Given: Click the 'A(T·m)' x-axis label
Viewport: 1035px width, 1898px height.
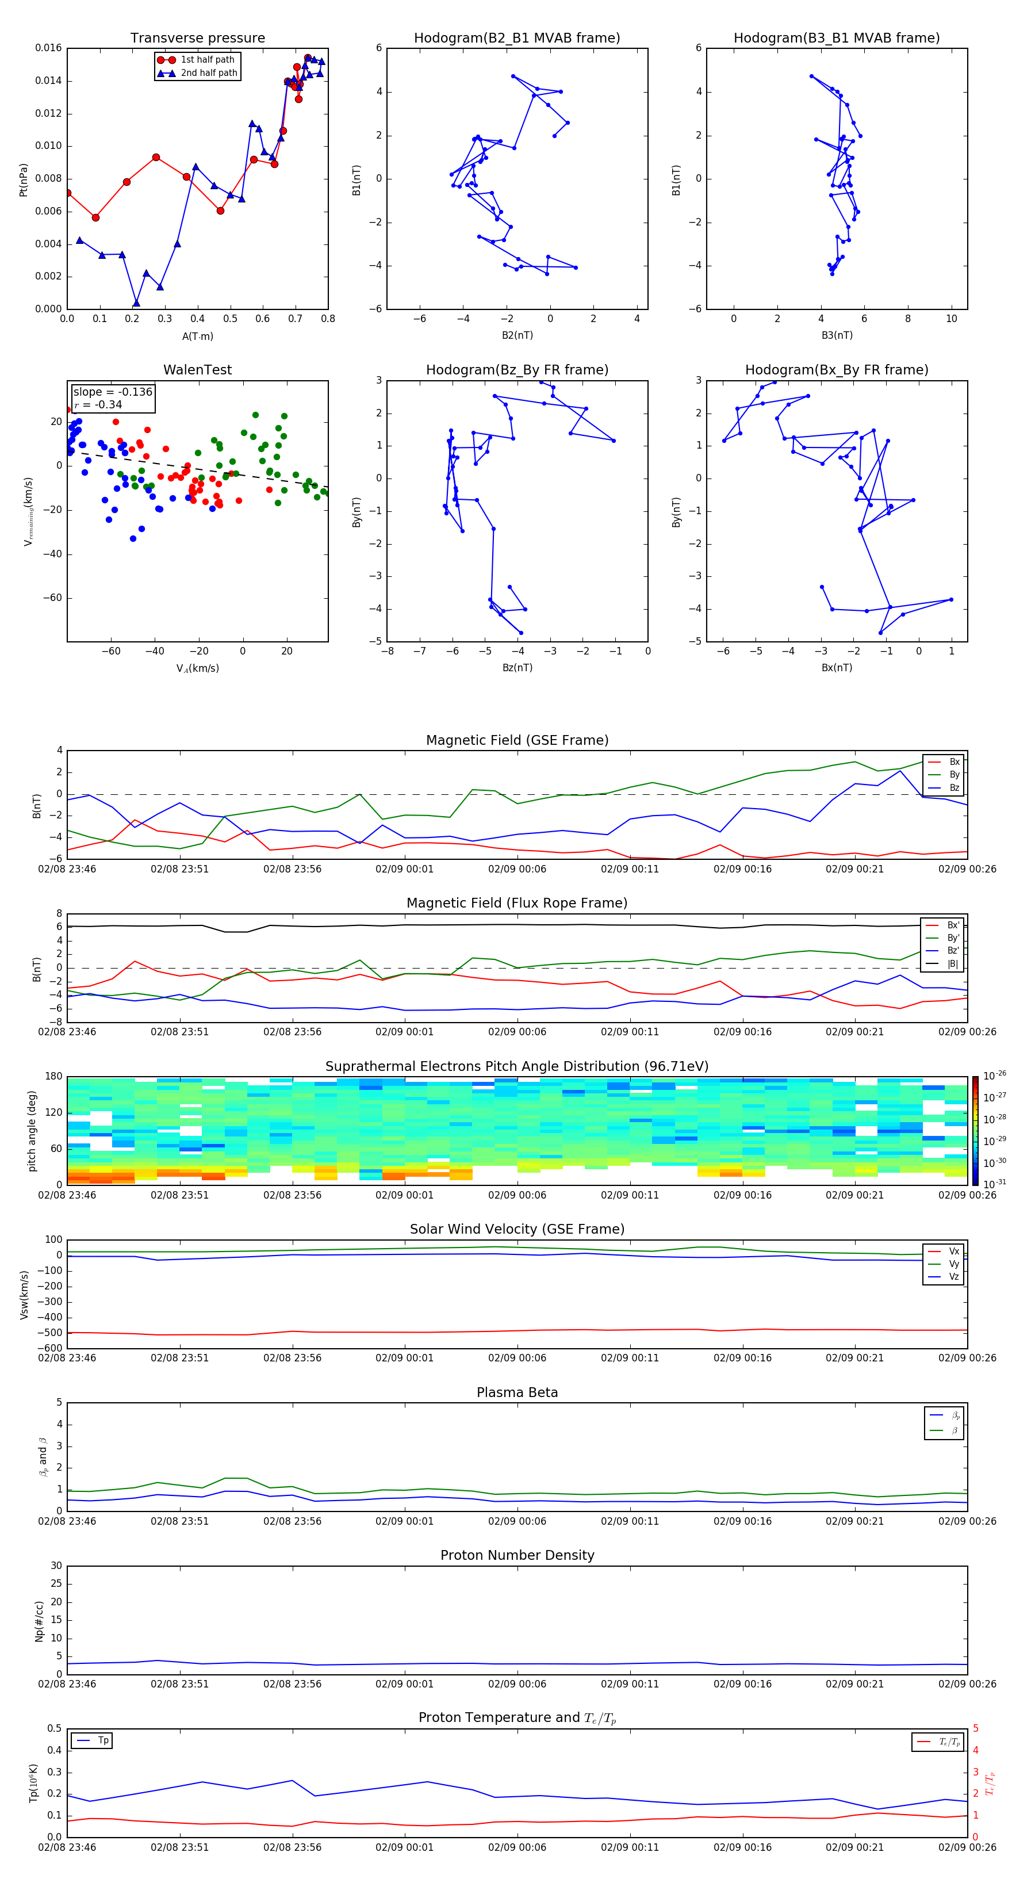Looking at the screenshot, I should point(197,336).
